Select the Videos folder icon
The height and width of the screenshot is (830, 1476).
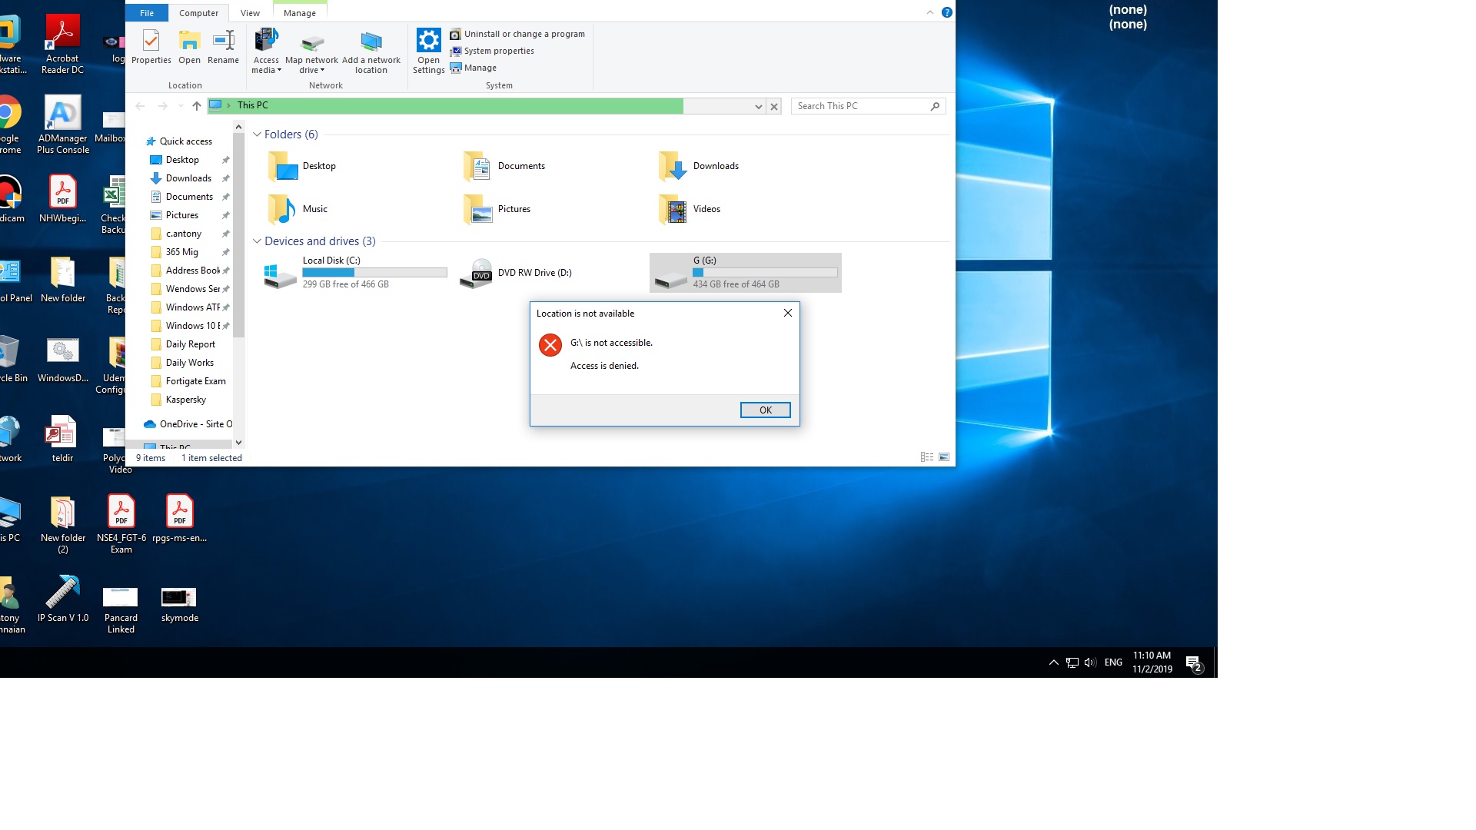click(x=673, y=209)
